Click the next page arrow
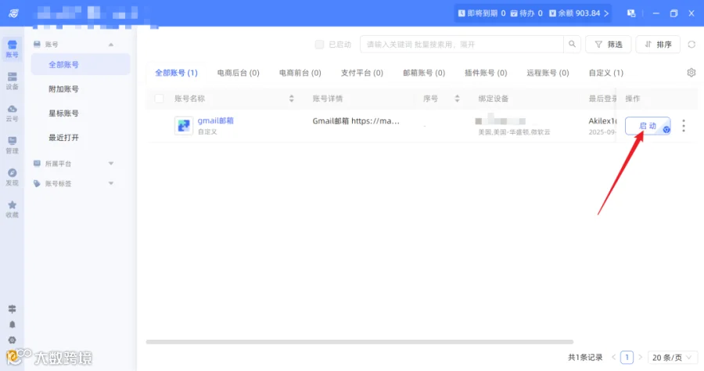 [x=640, y=358]
